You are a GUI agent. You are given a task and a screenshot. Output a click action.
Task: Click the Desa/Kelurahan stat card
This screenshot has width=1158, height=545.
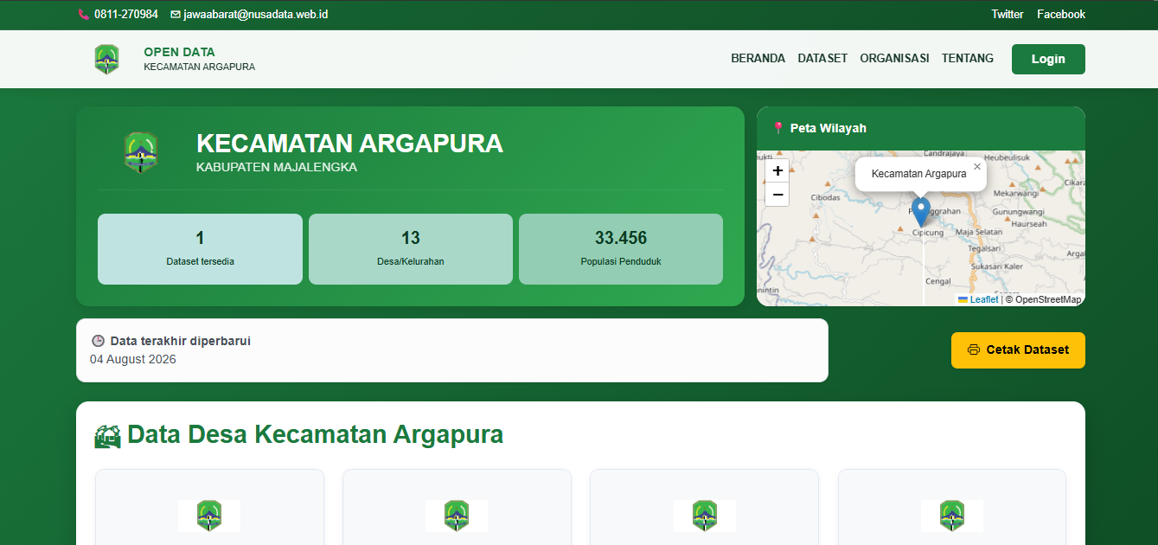(x=411, y=249)
